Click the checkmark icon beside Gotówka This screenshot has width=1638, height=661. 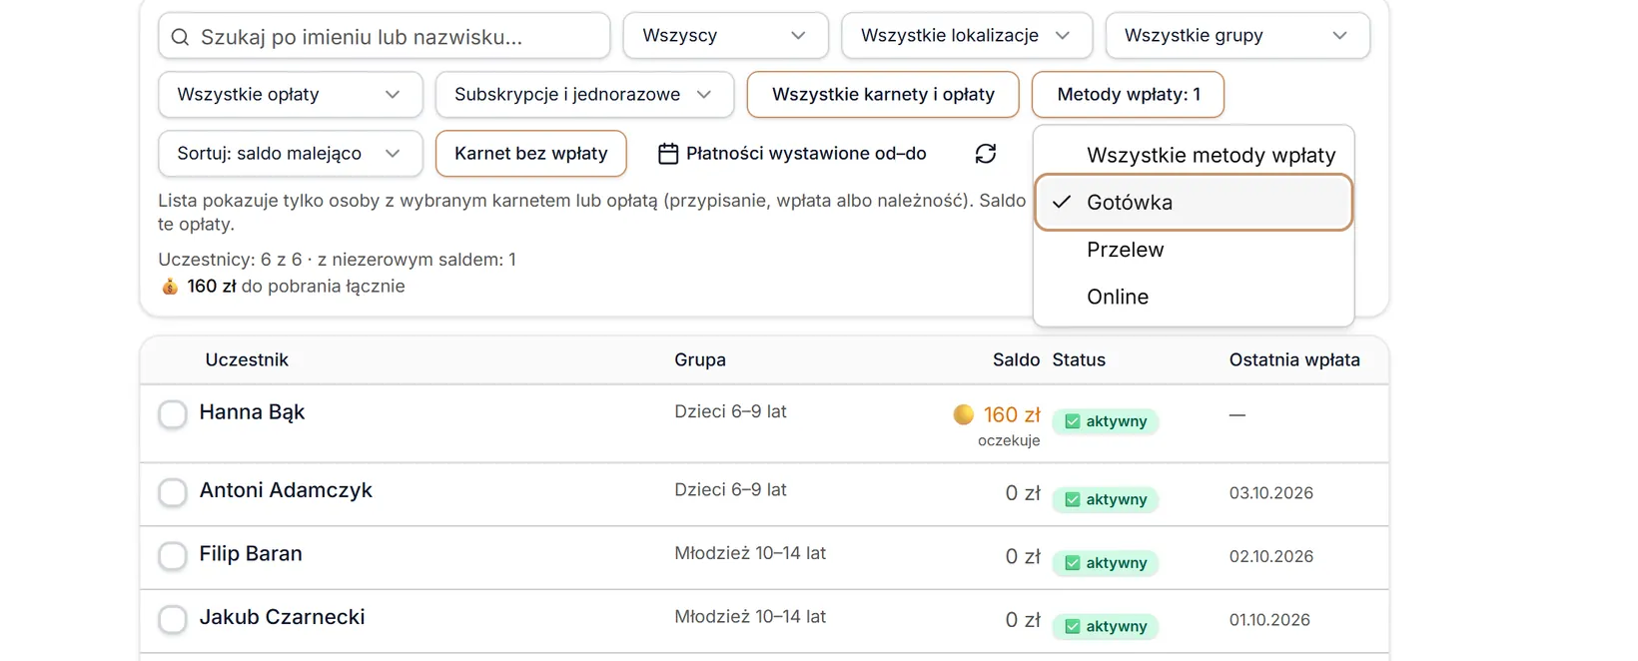[x=1062, y=202]
